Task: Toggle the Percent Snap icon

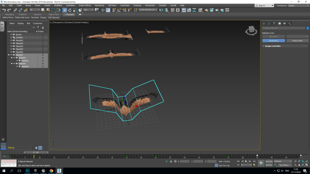Action: click(x=124, y=10)
